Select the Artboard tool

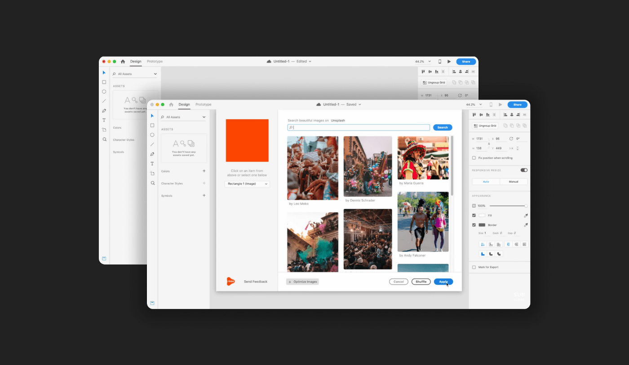[x=152, y=173]
